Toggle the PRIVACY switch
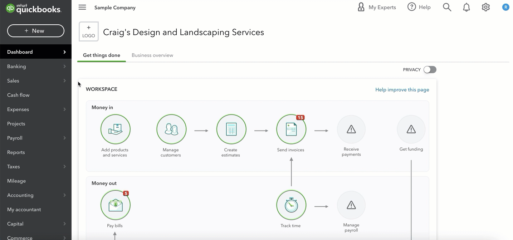The width and height of the screenshot is (513, 240). (x=430, y=70)
